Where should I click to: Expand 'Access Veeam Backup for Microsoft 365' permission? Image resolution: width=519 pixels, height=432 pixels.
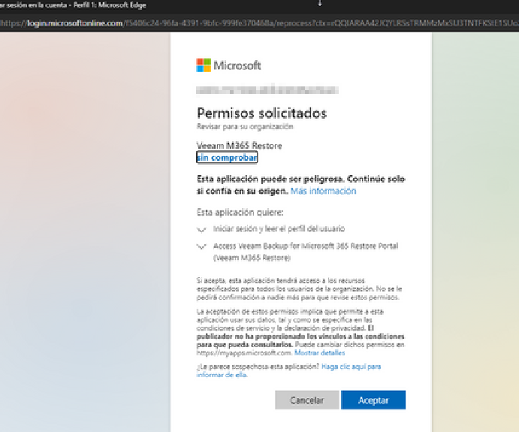(x=201, y=246)
